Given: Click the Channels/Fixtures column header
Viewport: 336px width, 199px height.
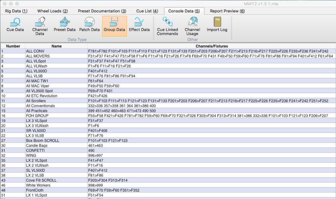Looking at the screenshot, I should tap(211, 46).
